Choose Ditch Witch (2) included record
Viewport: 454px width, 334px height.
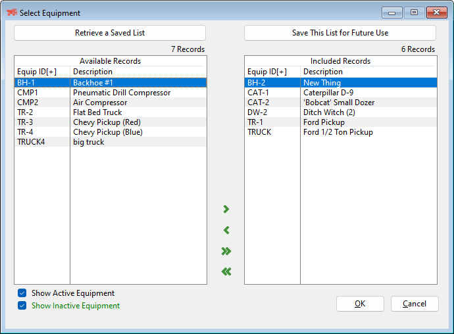click(329, 112)
